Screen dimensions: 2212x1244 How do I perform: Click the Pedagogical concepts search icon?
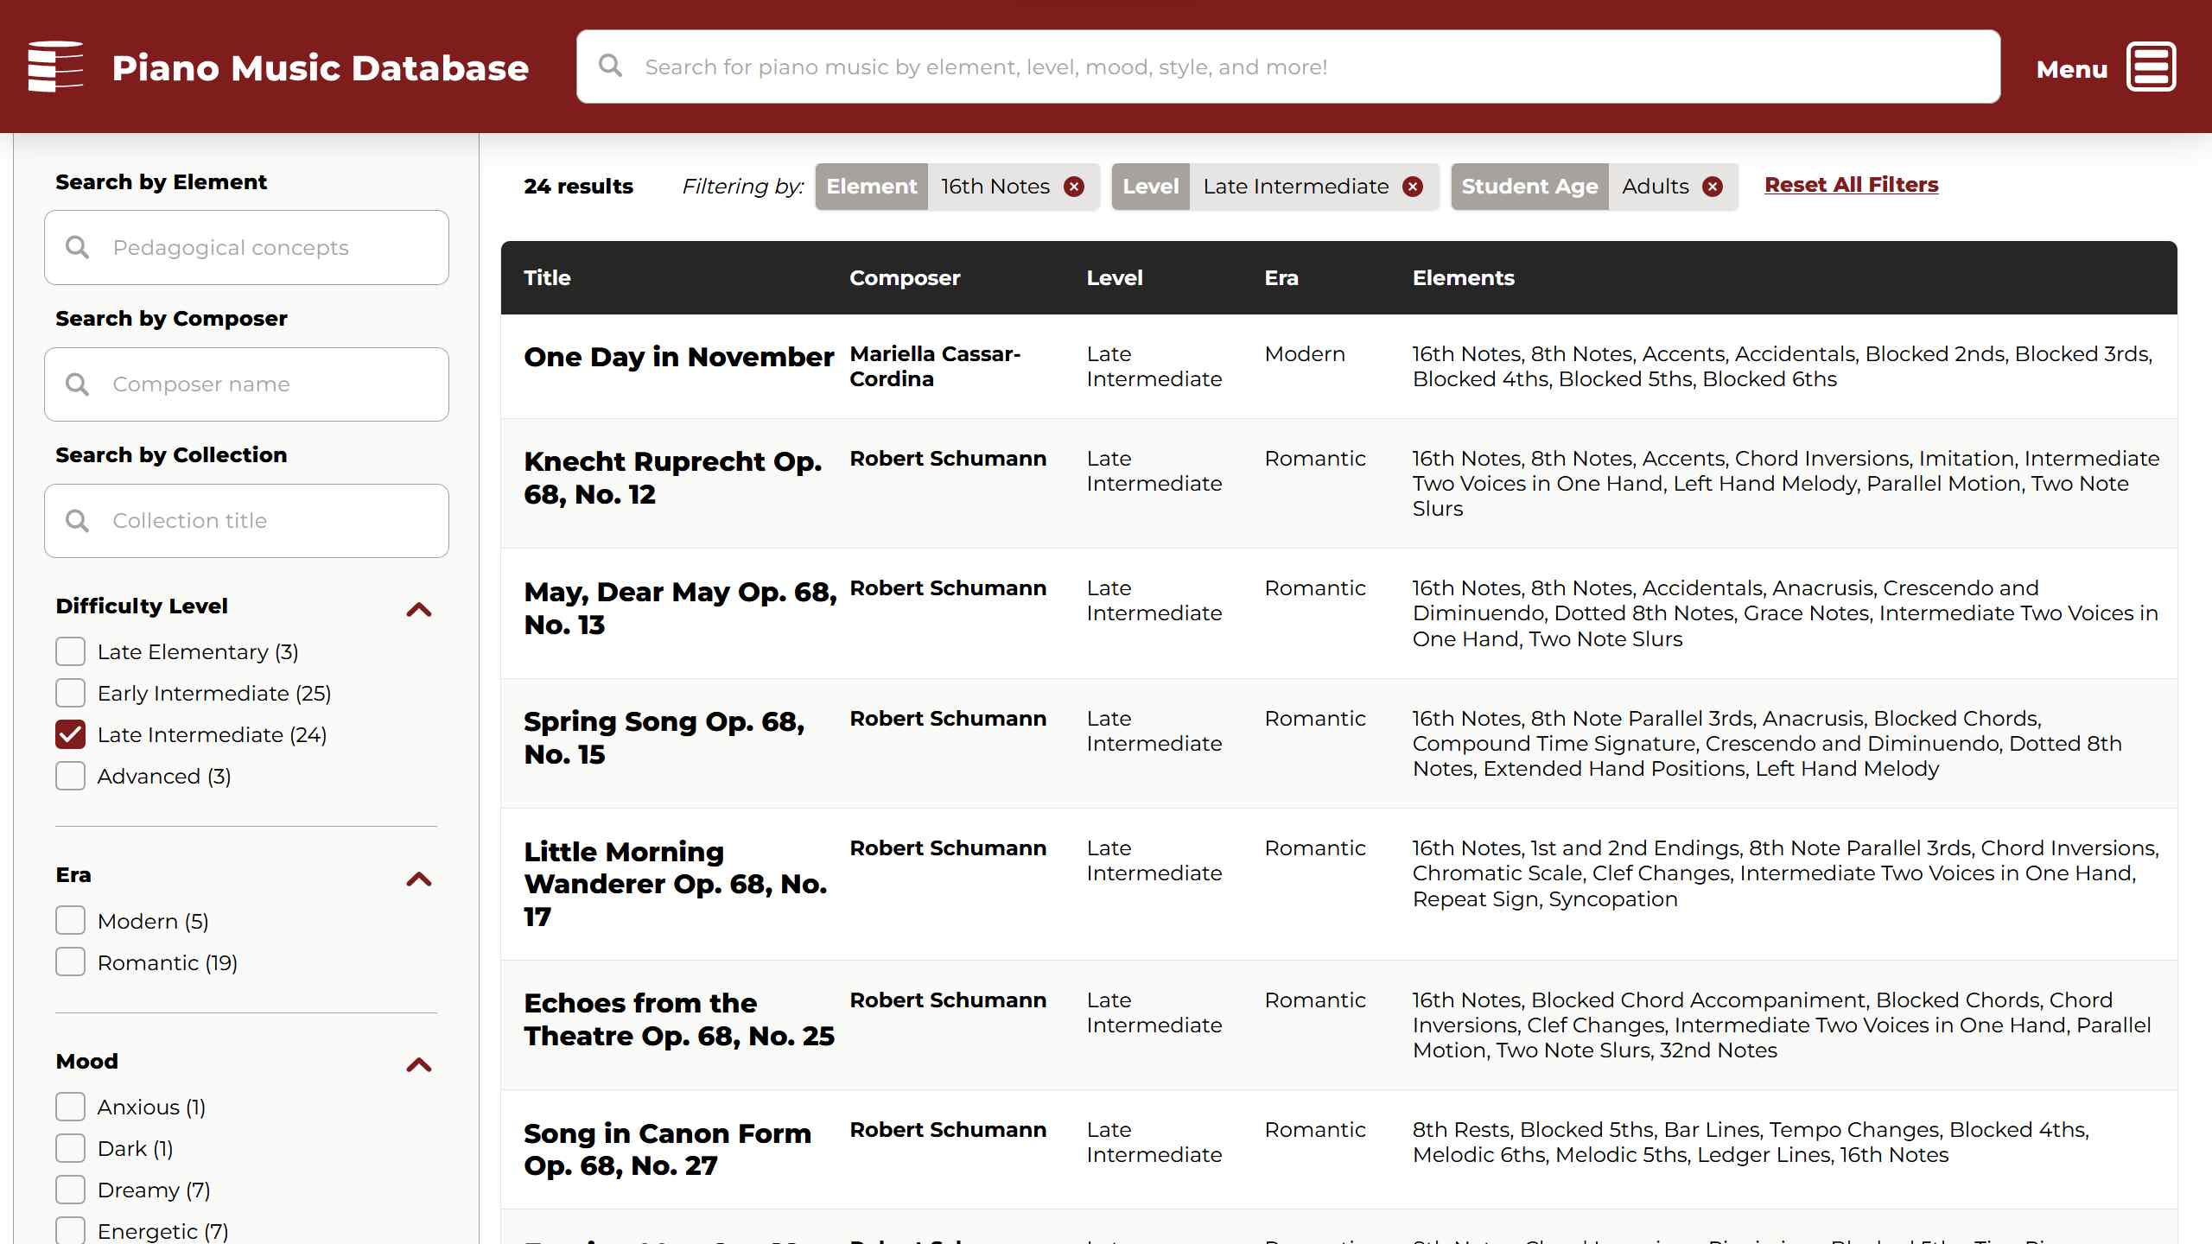pyautogui.click(x=78, y=248)
